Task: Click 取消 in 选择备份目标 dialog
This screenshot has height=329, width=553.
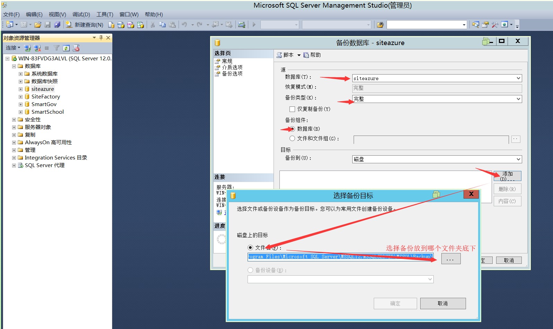Action: 443,303
